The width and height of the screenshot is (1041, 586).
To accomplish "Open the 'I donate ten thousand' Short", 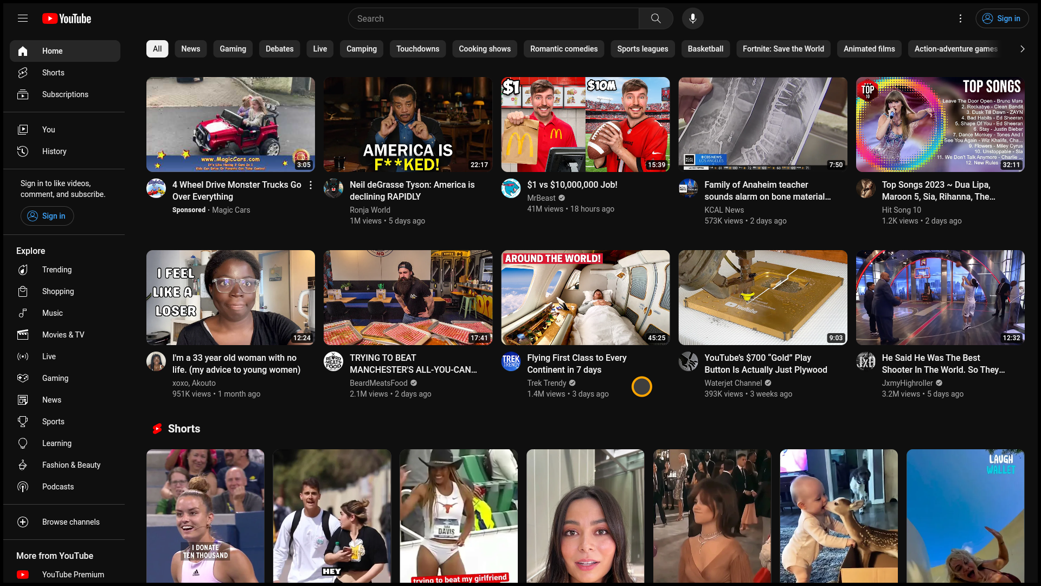I will [205, 516].
